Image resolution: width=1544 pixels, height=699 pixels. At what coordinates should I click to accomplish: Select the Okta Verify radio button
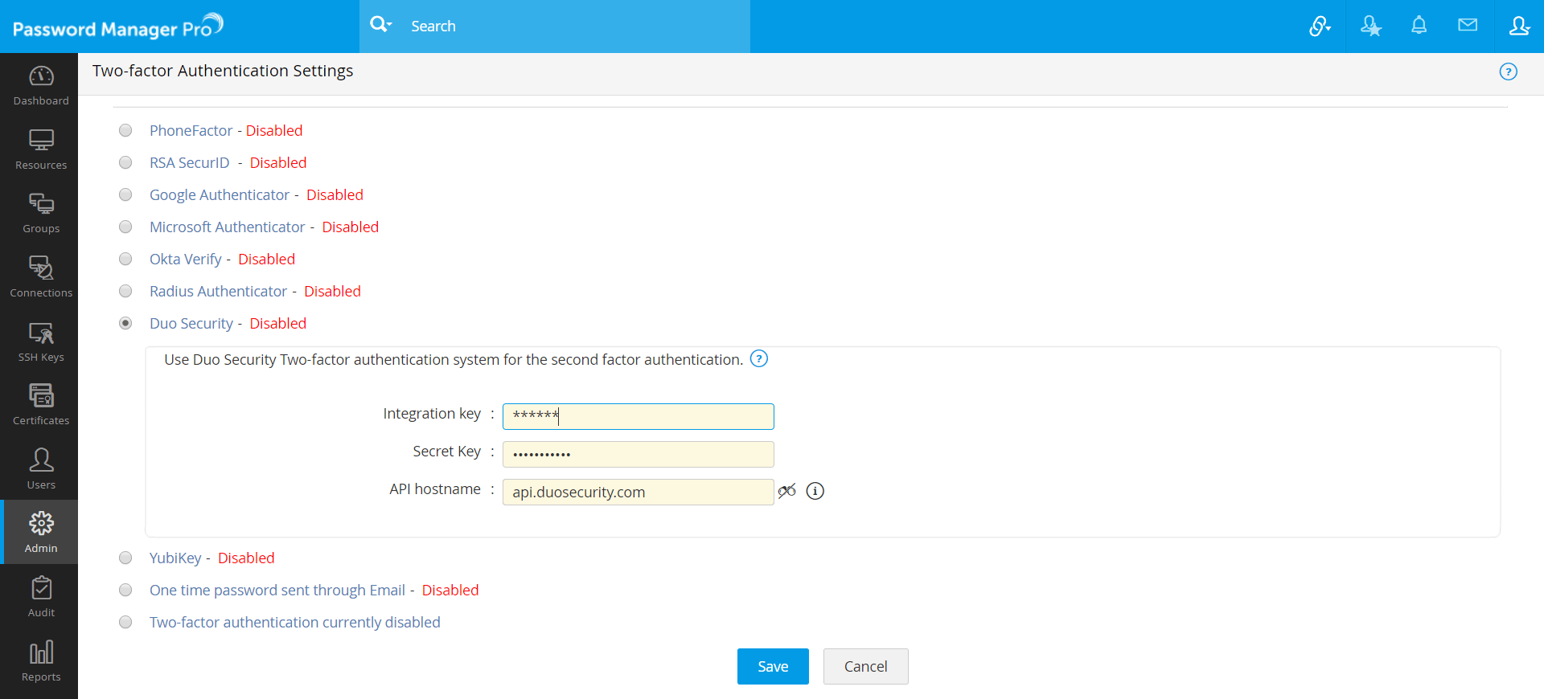click(x=125, y=259)
